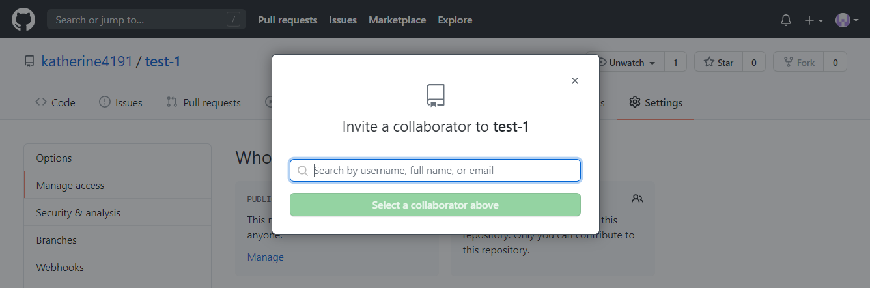Click the Code tab brackets icon
Viewport: 870px width, 288px height.
41,102
